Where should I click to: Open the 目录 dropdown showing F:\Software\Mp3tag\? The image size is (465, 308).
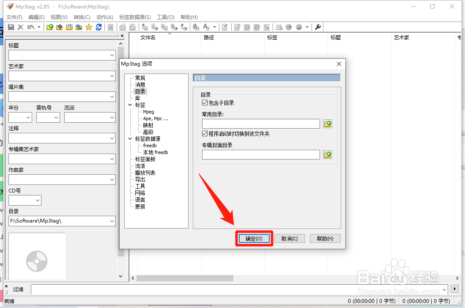(x=112, y=221)
